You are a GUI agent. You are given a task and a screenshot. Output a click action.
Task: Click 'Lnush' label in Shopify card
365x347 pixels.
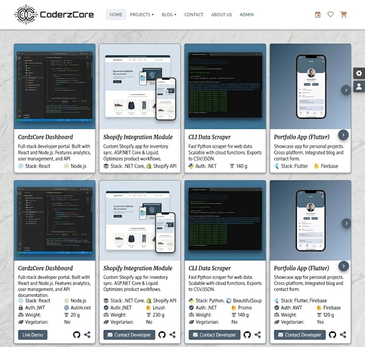(x=159, y=308)
